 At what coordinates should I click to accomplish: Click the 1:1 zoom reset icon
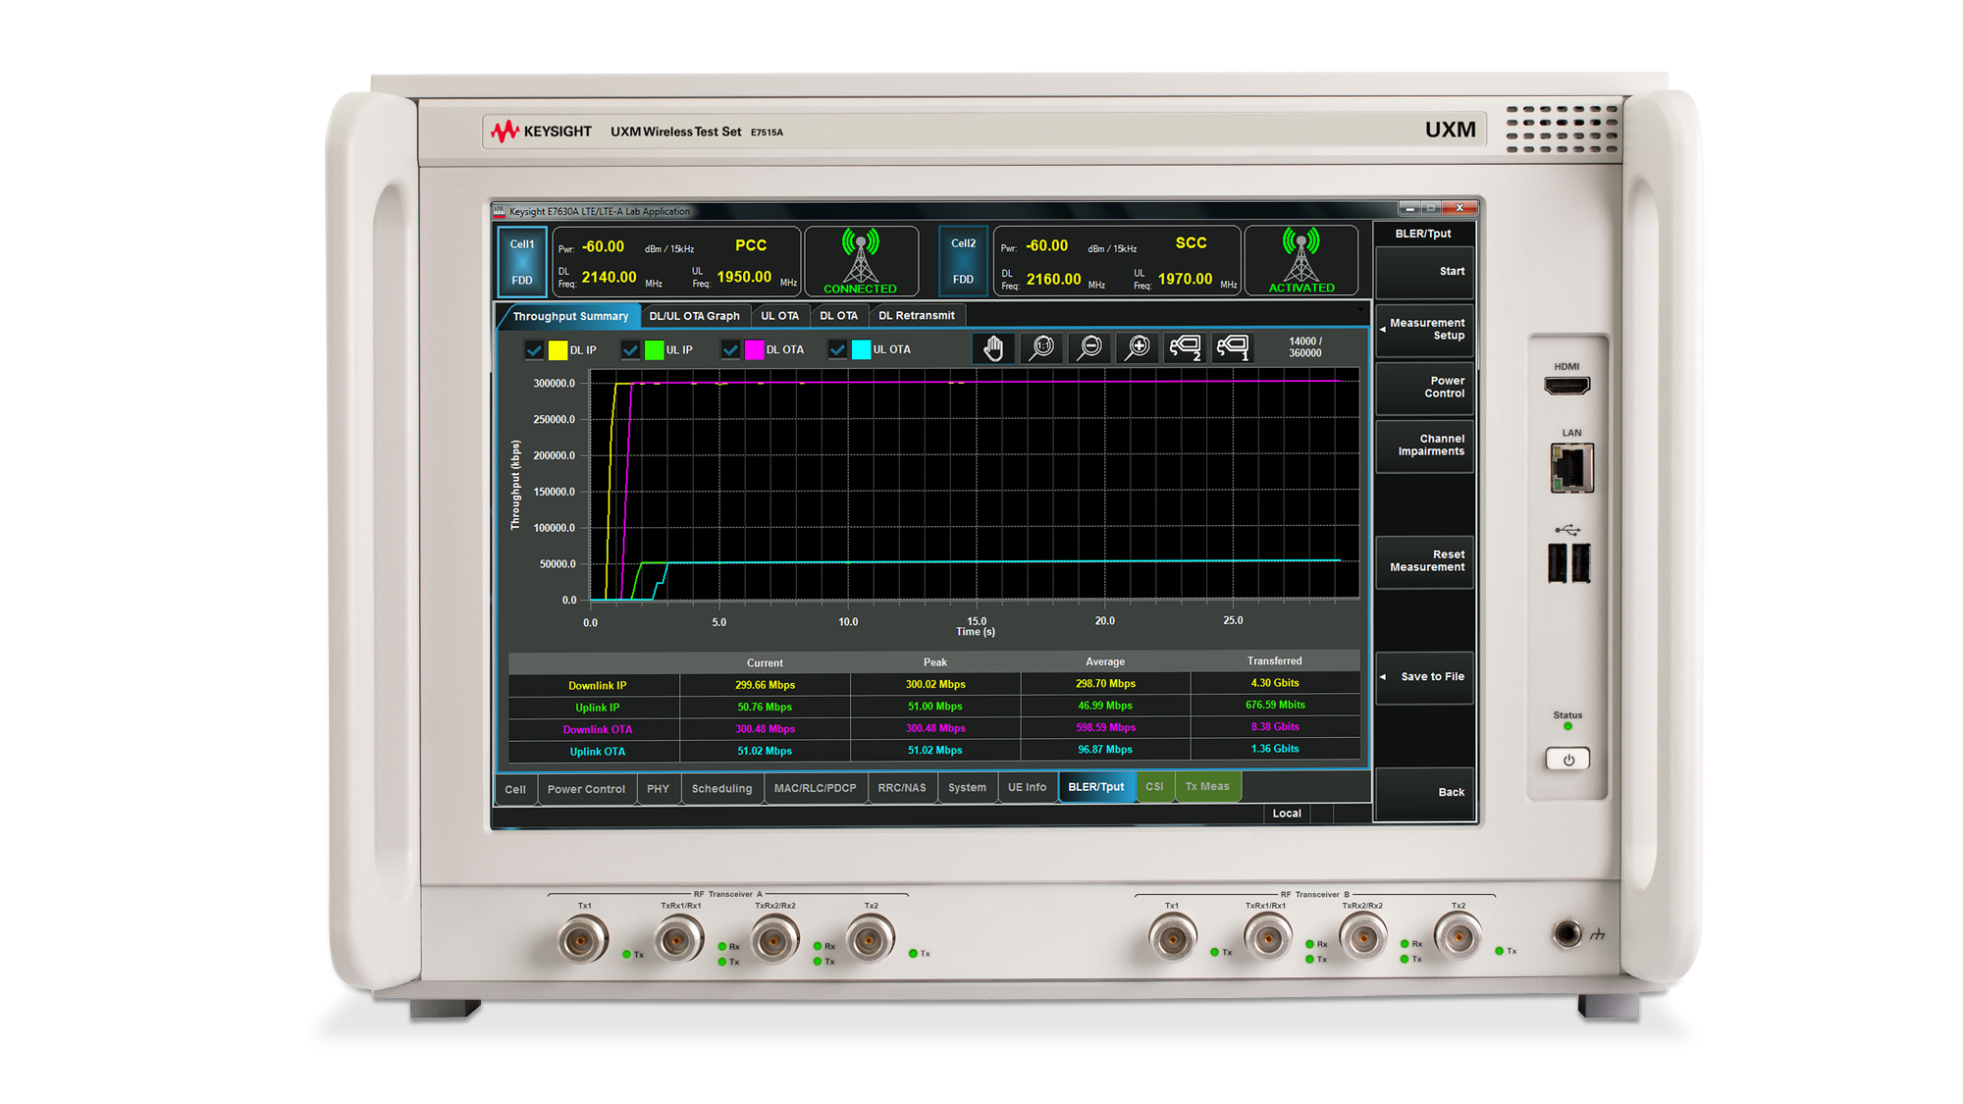1041,347
